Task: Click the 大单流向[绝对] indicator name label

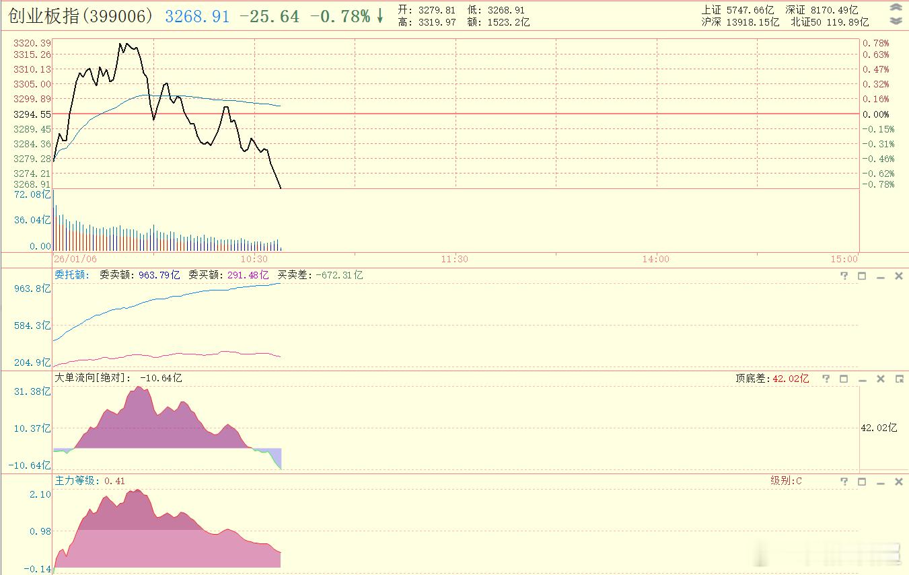Action: [x=93, y=378]
